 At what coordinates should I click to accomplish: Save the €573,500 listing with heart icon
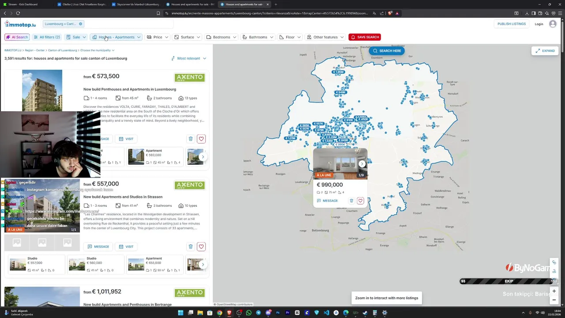coord(201,139)
